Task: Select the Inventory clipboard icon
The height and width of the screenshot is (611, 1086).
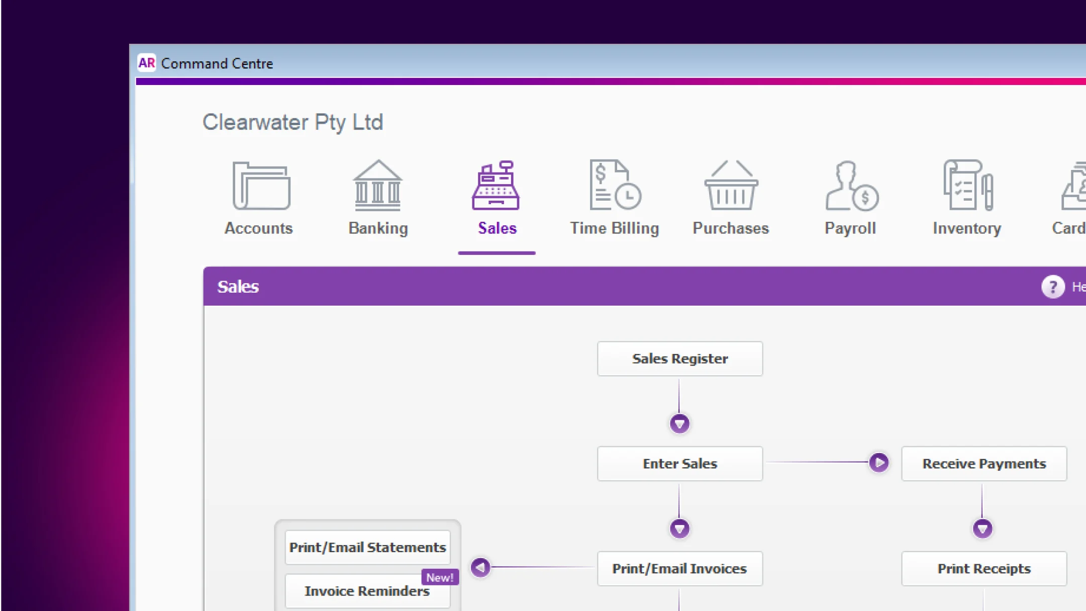Action: [967, 186]
